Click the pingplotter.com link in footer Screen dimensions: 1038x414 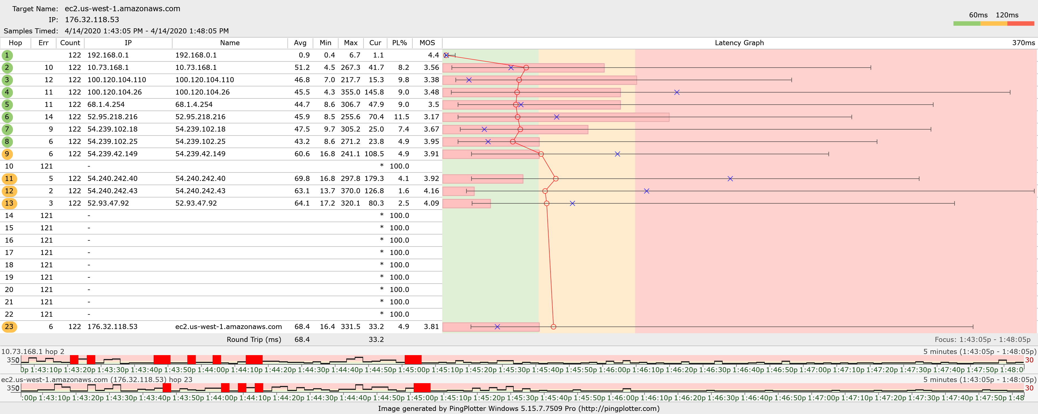(x=618, y=409)
